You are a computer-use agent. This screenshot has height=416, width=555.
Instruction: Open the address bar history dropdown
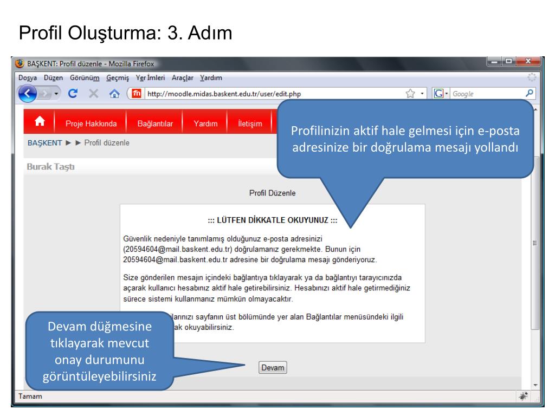(422, 94)
